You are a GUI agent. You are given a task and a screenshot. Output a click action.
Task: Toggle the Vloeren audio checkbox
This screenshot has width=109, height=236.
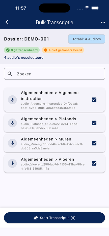coord(94,163)
